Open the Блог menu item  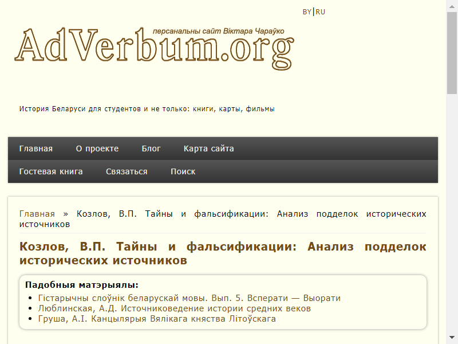click(x=151, y=148)
